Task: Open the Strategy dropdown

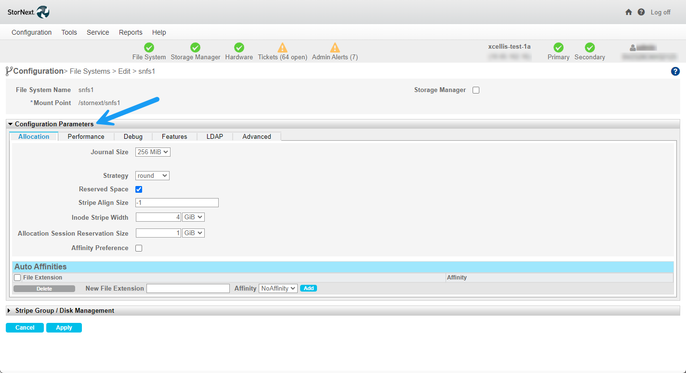Action: coord(152,176)
